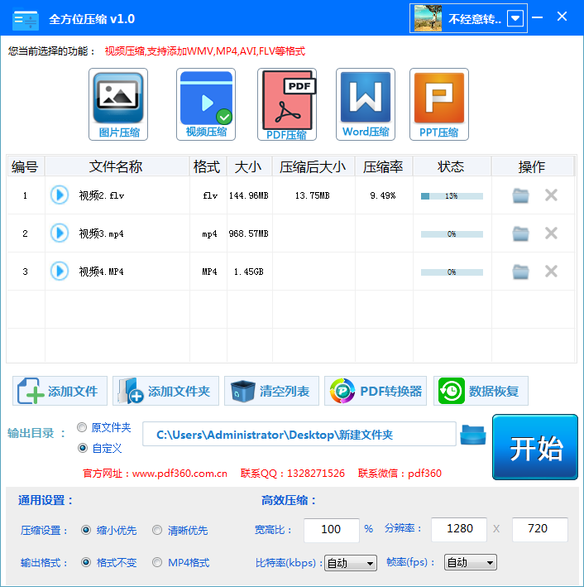Choose 自定义 output directory option

pos(83,448)
